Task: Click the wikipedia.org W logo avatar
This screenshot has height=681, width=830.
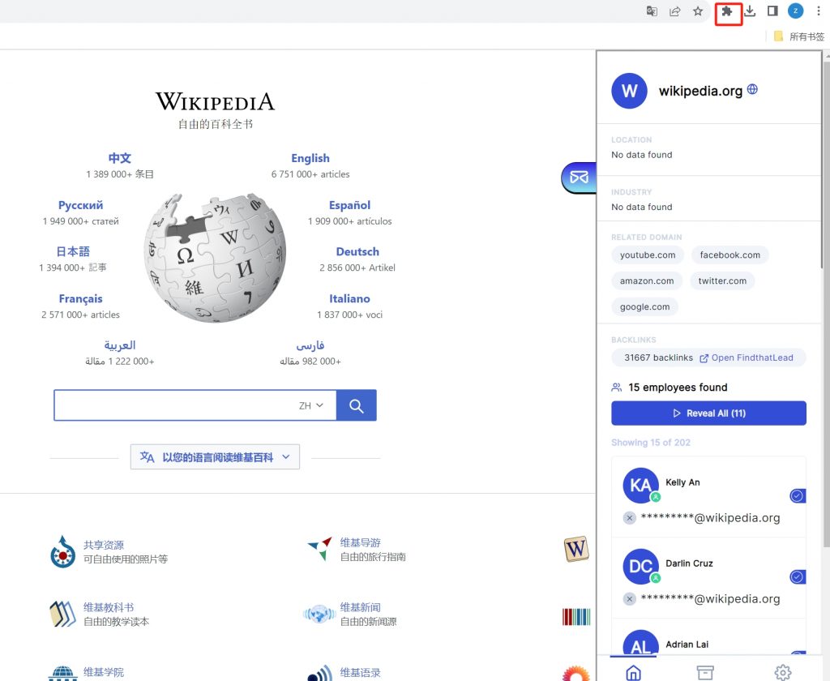Action: tap(629, 91)
